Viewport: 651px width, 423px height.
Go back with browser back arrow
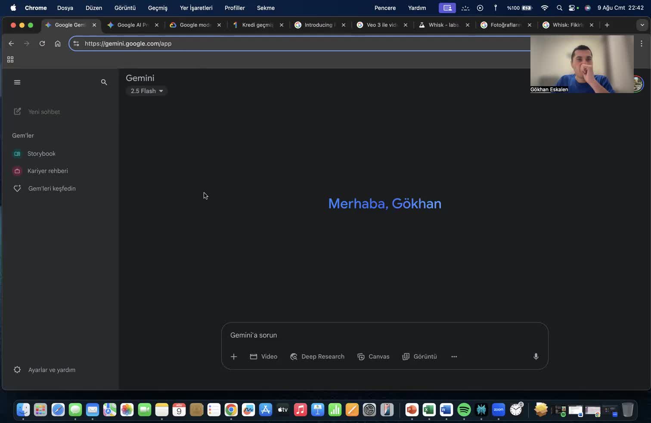(x=11, y=44)
